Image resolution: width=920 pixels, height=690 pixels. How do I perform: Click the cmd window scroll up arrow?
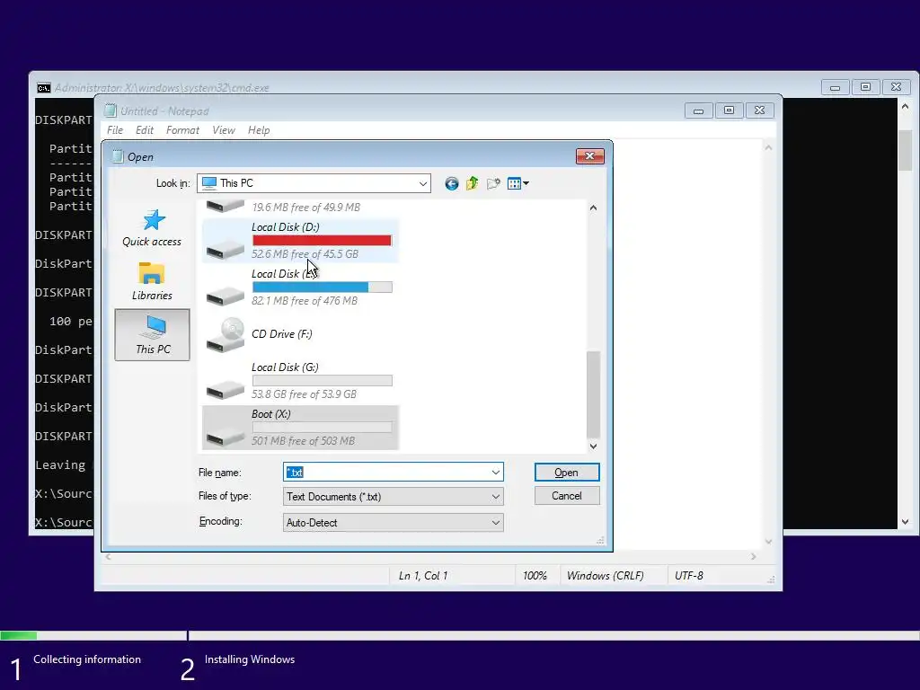tap(906, 107)
